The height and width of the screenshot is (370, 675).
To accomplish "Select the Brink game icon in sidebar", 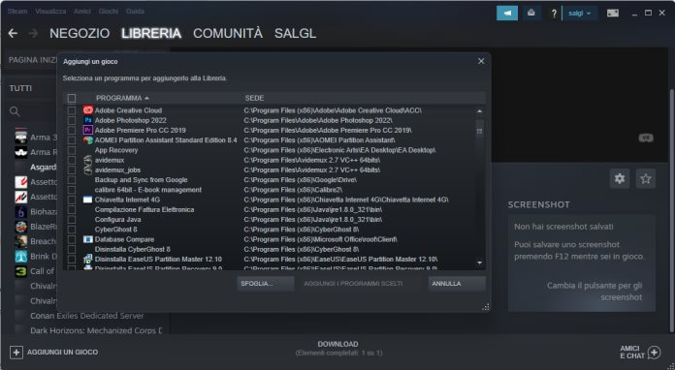I will click(x=21, y=257).
